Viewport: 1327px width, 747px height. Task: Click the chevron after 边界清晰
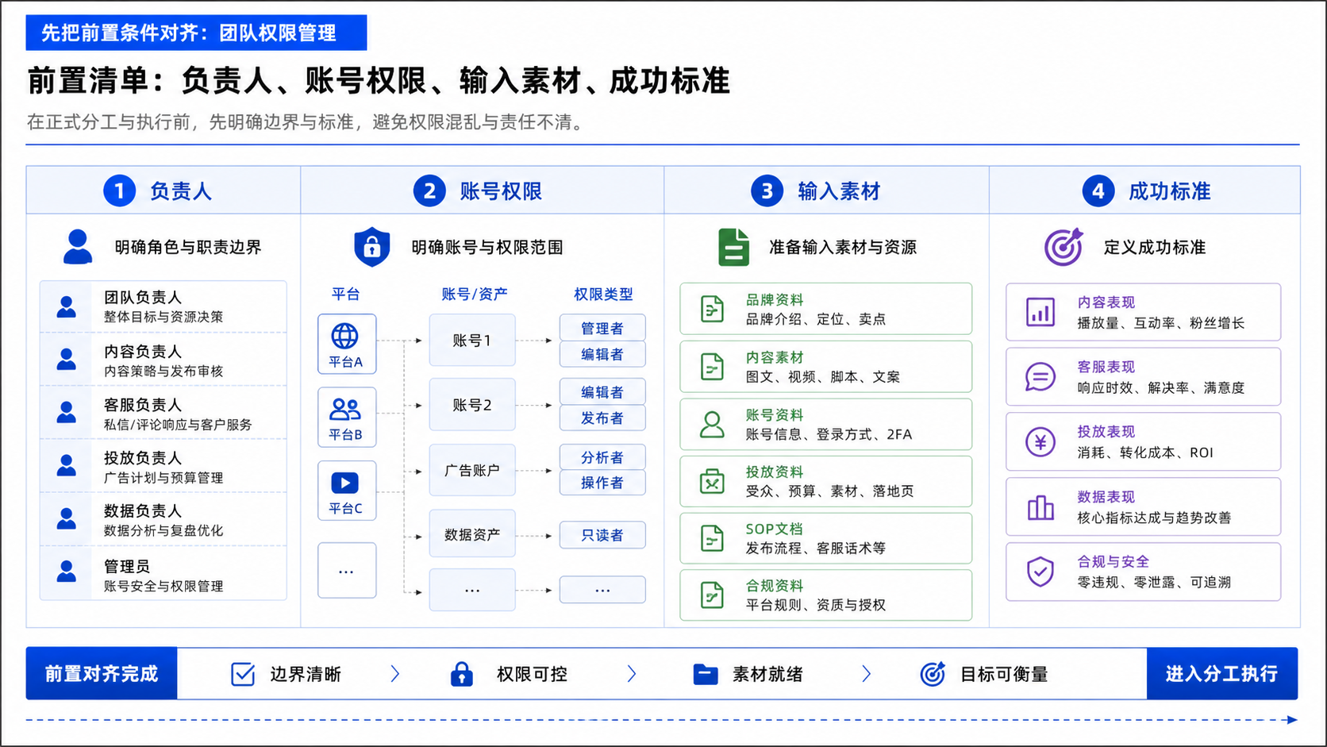(x=395, y=674)
